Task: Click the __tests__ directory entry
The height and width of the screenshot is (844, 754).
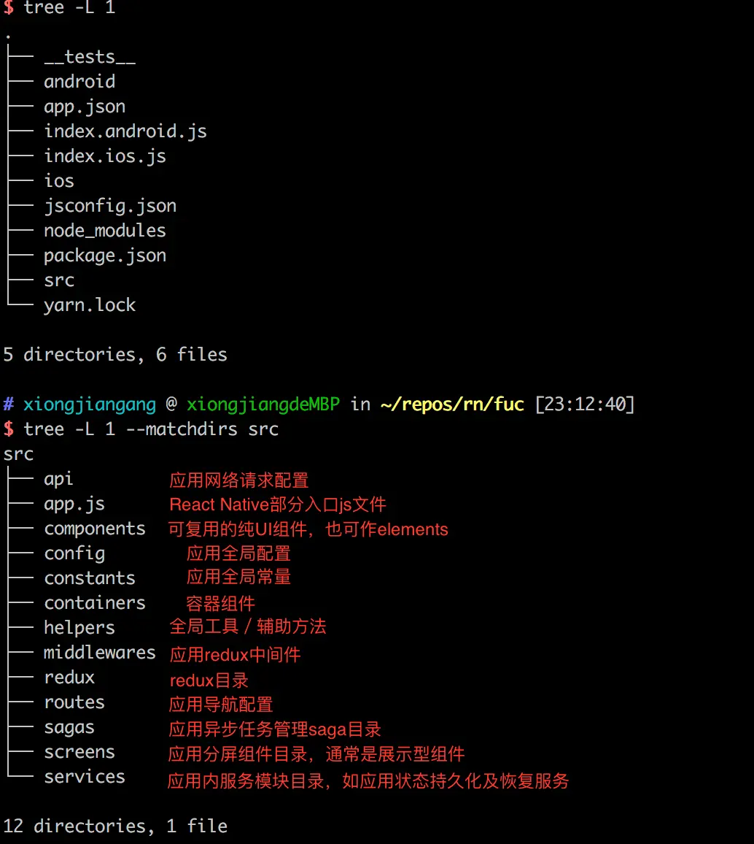Action: (90, 57)
